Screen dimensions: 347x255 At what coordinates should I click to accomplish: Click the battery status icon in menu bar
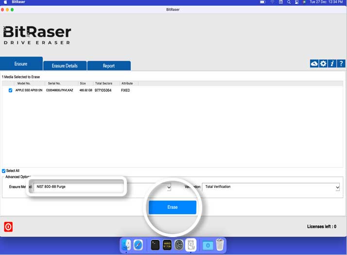(x=263, y=2)
